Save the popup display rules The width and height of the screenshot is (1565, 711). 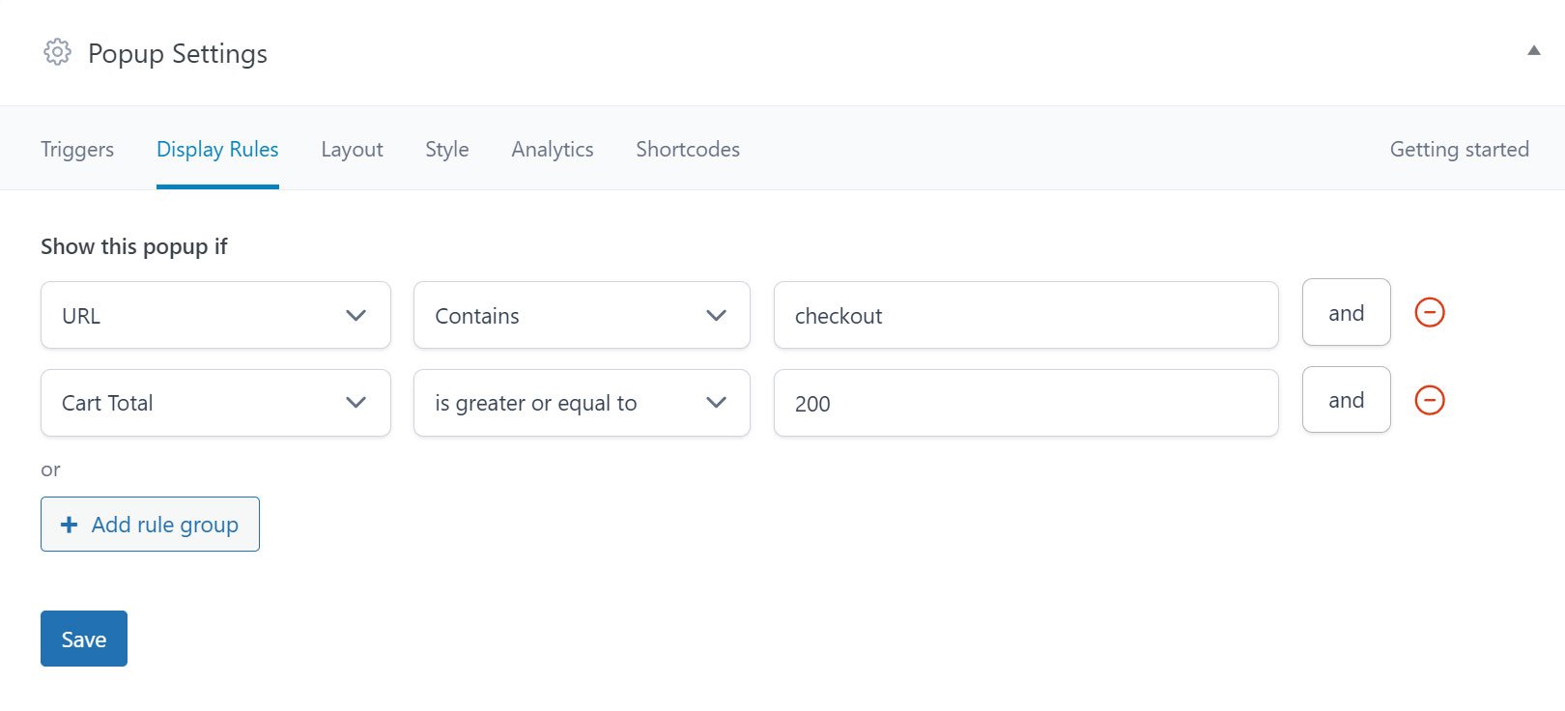tap(84, 639)
